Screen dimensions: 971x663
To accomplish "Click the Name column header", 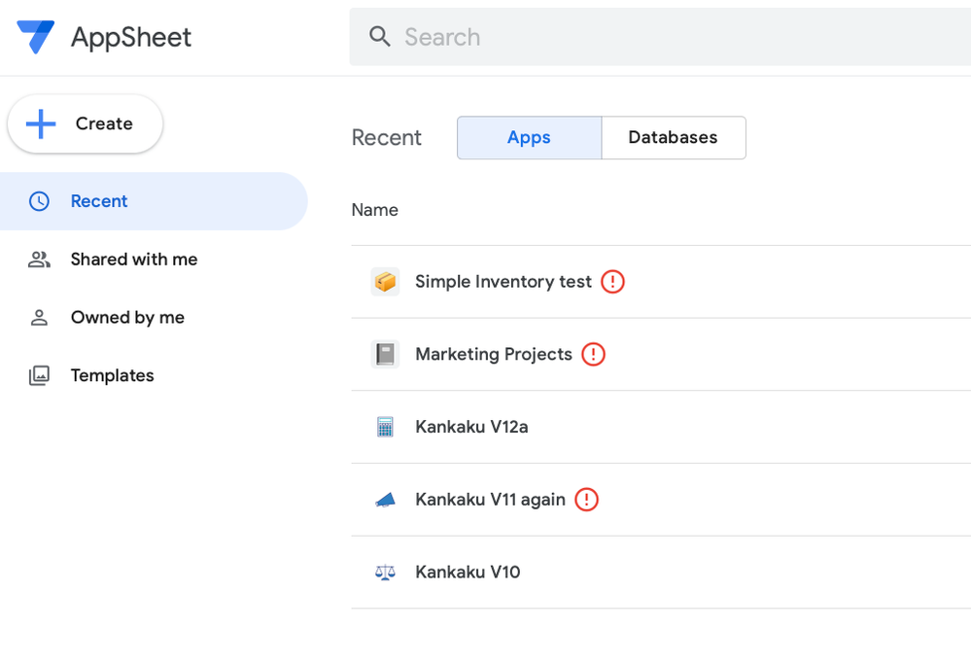I will (x=374, y=210).
